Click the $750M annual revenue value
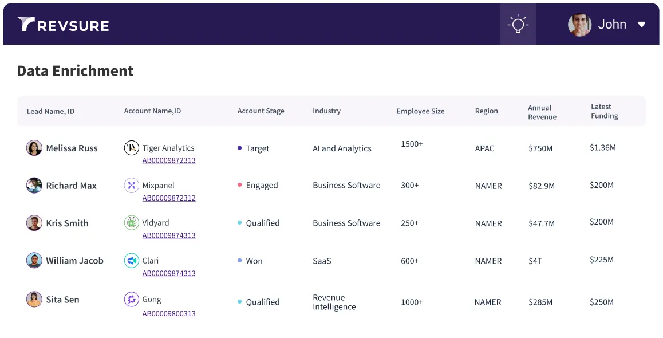 coord(540,148)
